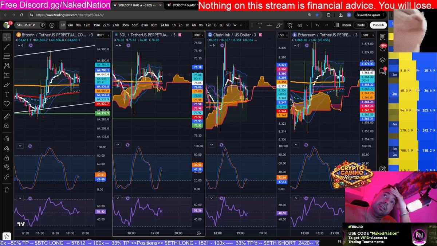437x246 pixels.
Task: Open the moon layout name
Action: (346, 25)
